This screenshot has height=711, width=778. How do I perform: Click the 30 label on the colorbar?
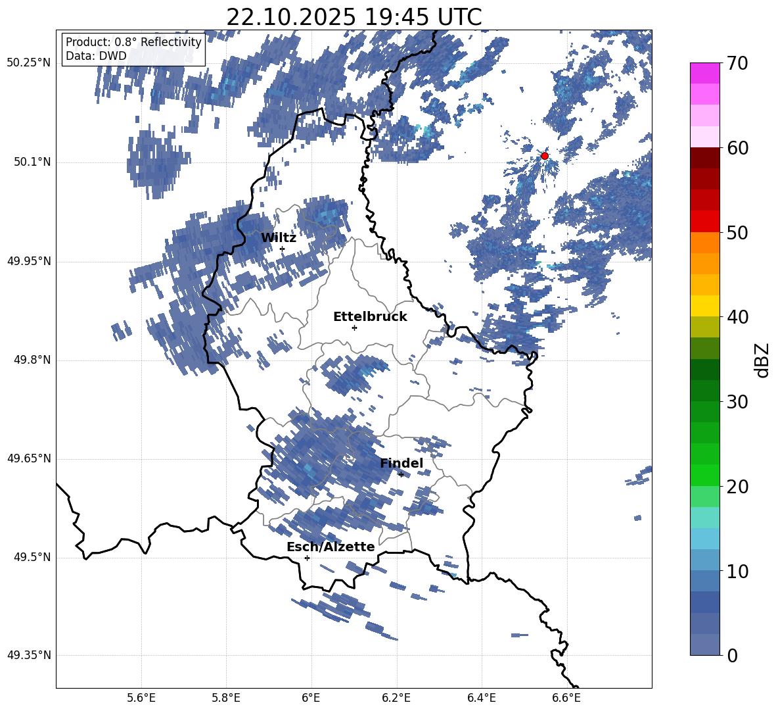(737, 402)
